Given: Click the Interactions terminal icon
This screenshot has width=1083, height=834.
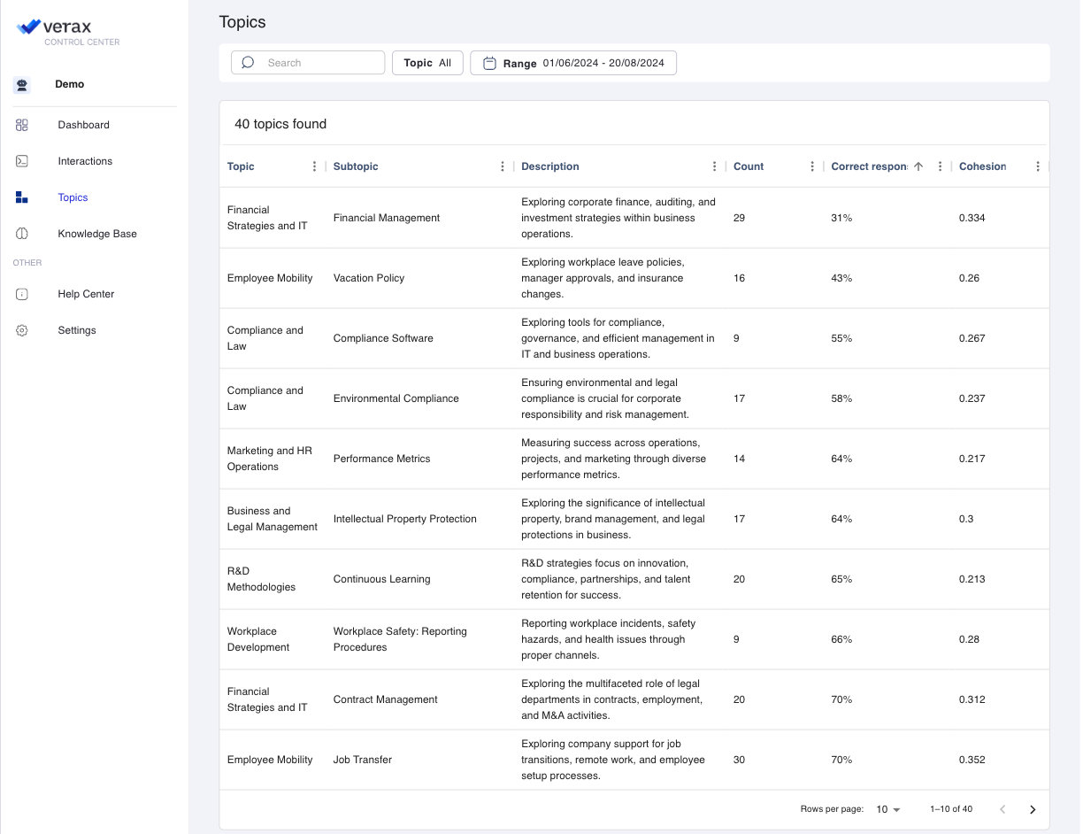Looking at the screenshot, I should pos(22,161).
